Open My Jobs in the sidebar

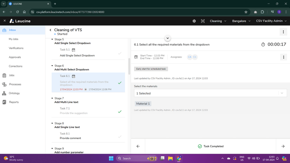(x=13, y=39)
